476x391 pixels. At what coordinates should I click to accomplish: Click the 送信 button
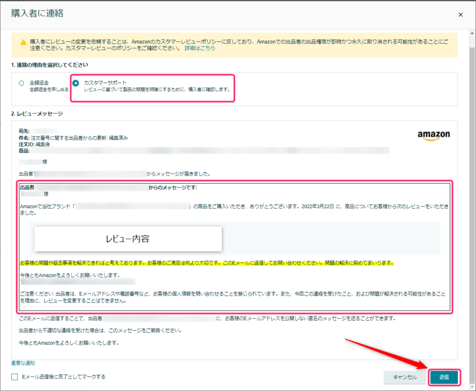click(444, 377)
